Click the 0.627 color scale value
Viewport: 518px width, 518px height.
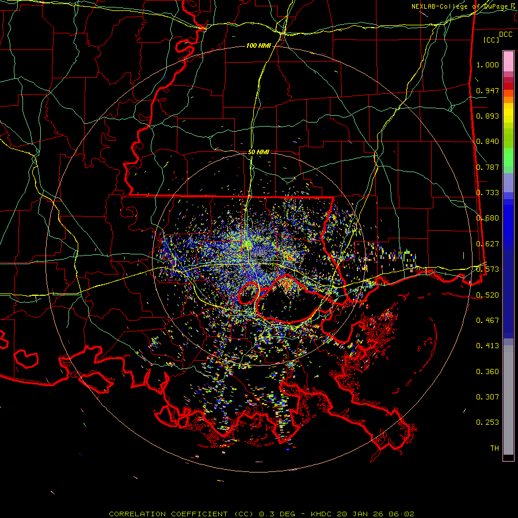[487, 244]
